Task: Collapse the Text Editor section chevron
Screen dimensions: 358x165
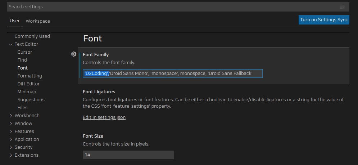Action: coord(10,44)
